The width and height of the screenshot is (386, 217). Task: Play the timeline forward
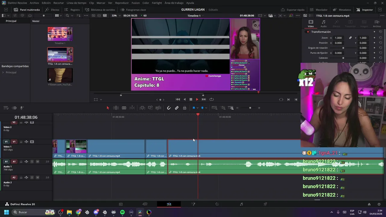tap(197, 99)
